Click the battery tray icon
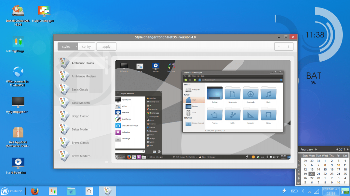This screenshot has height=196, width=350. [x=294, y=191]
